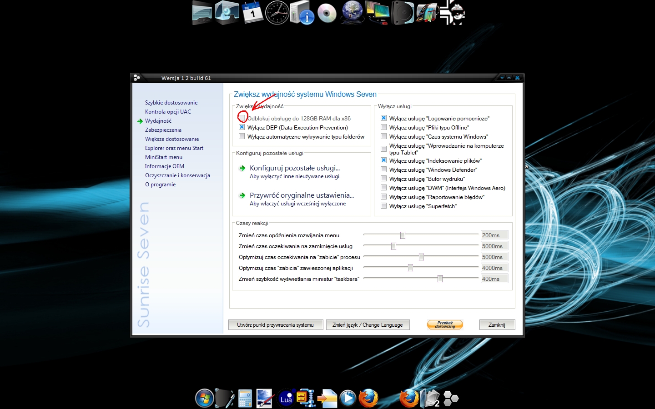Launch the Calculator icon in bottom dock
Screen dimensions: 655x409
coord(245,399)
